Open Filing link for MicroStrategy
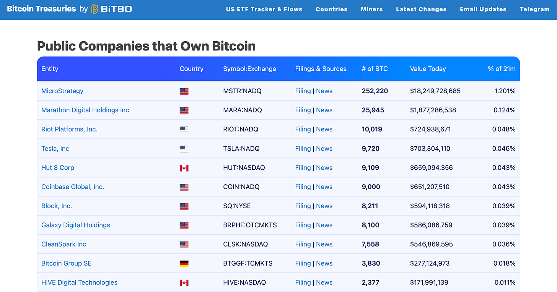 click(303, 91)
